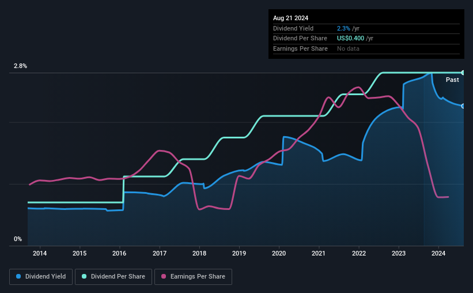Click the 2014 x-axis year label

pos(40,253)
